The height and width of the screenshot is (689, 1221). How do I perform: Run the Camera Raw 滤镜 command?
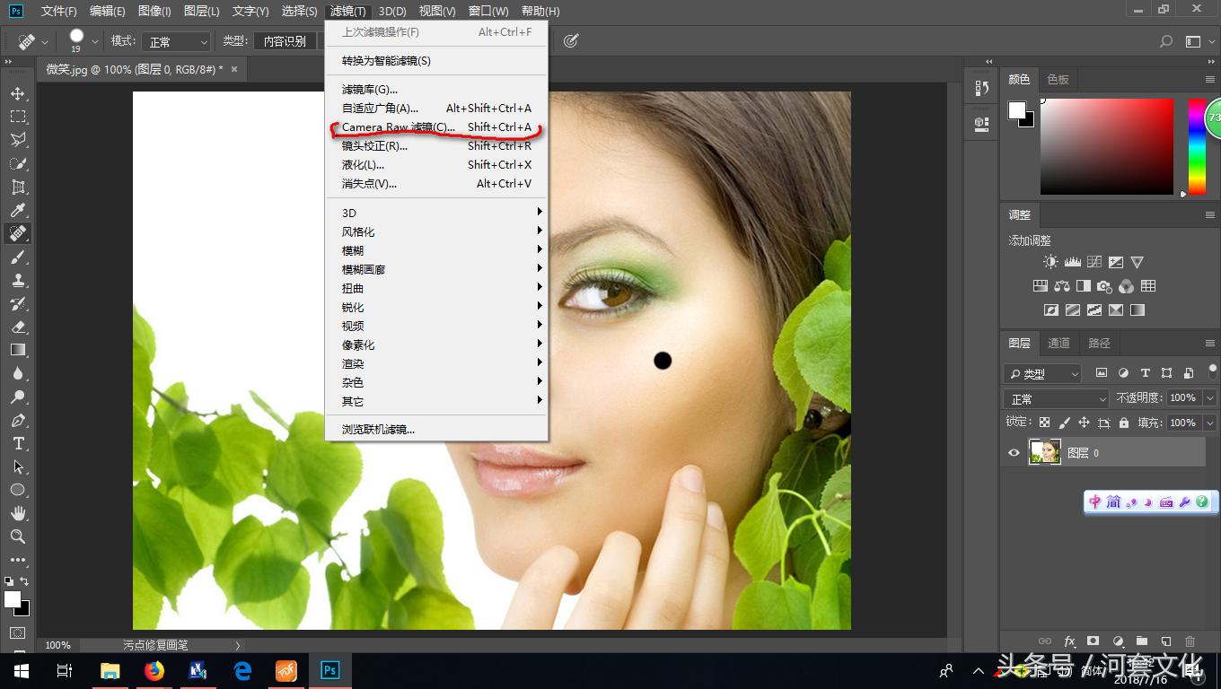coord(399,126)
